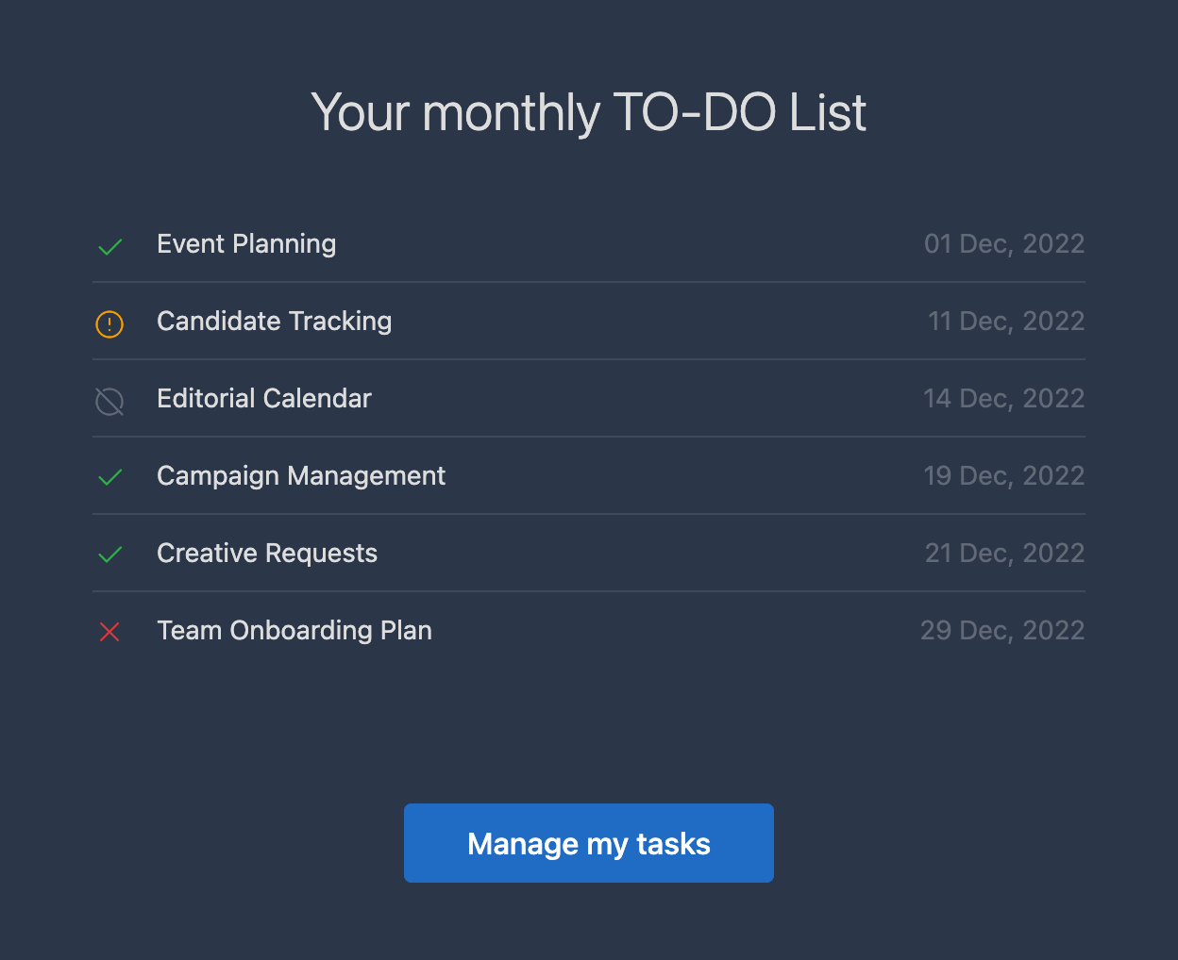Viewport: 1178px width, 960px height.
Task: Select the Campaign Management task
Action: 301,475
